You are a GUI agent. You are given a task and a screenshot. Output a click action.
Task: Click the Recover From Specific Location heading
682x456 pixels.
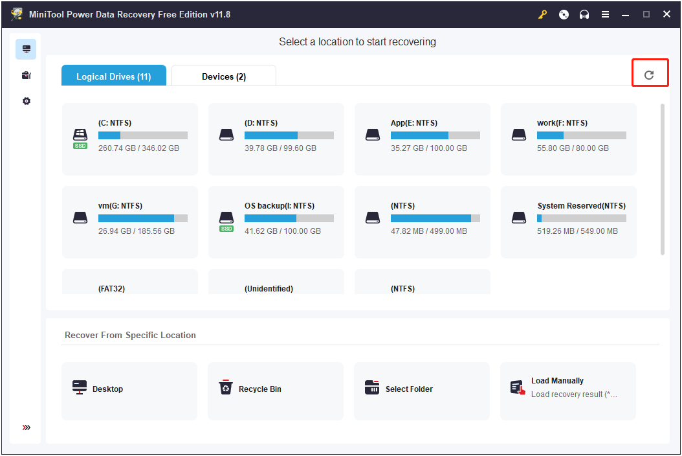click(x=130, y=335)
